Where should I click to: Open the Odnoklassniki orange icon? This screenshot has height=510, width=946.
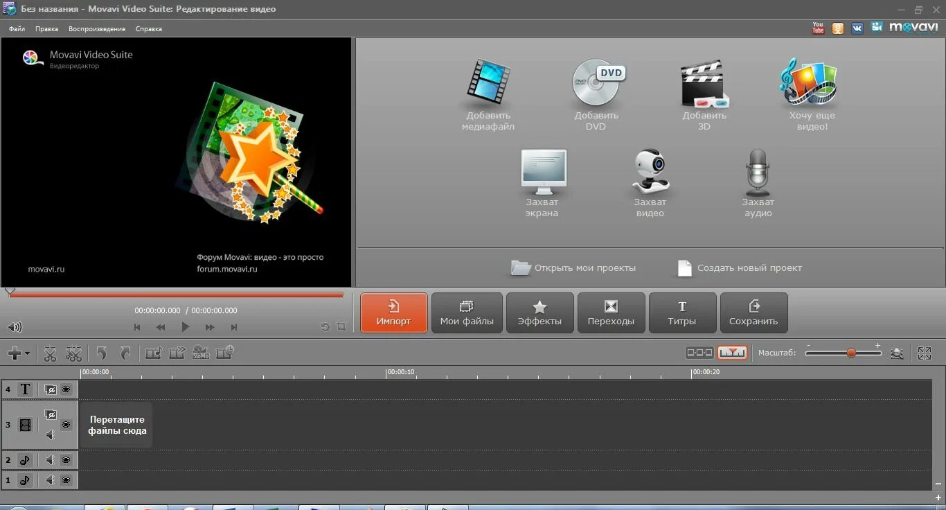(x=838, y=28)
